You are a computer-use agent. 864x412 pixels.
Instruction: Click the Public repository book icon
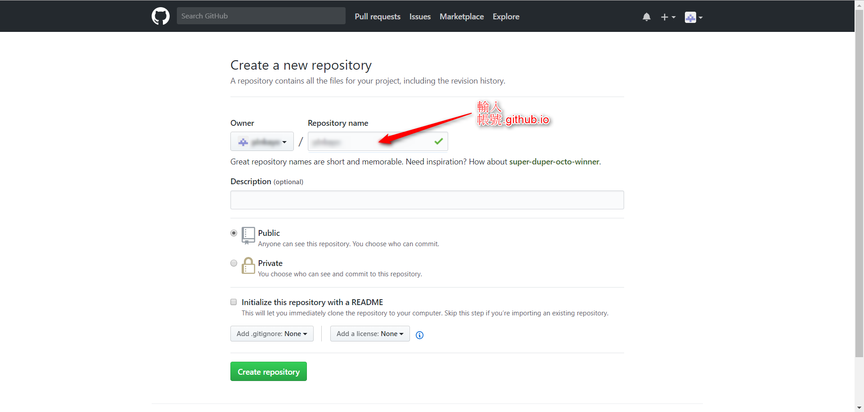click(x=248, y=235)
